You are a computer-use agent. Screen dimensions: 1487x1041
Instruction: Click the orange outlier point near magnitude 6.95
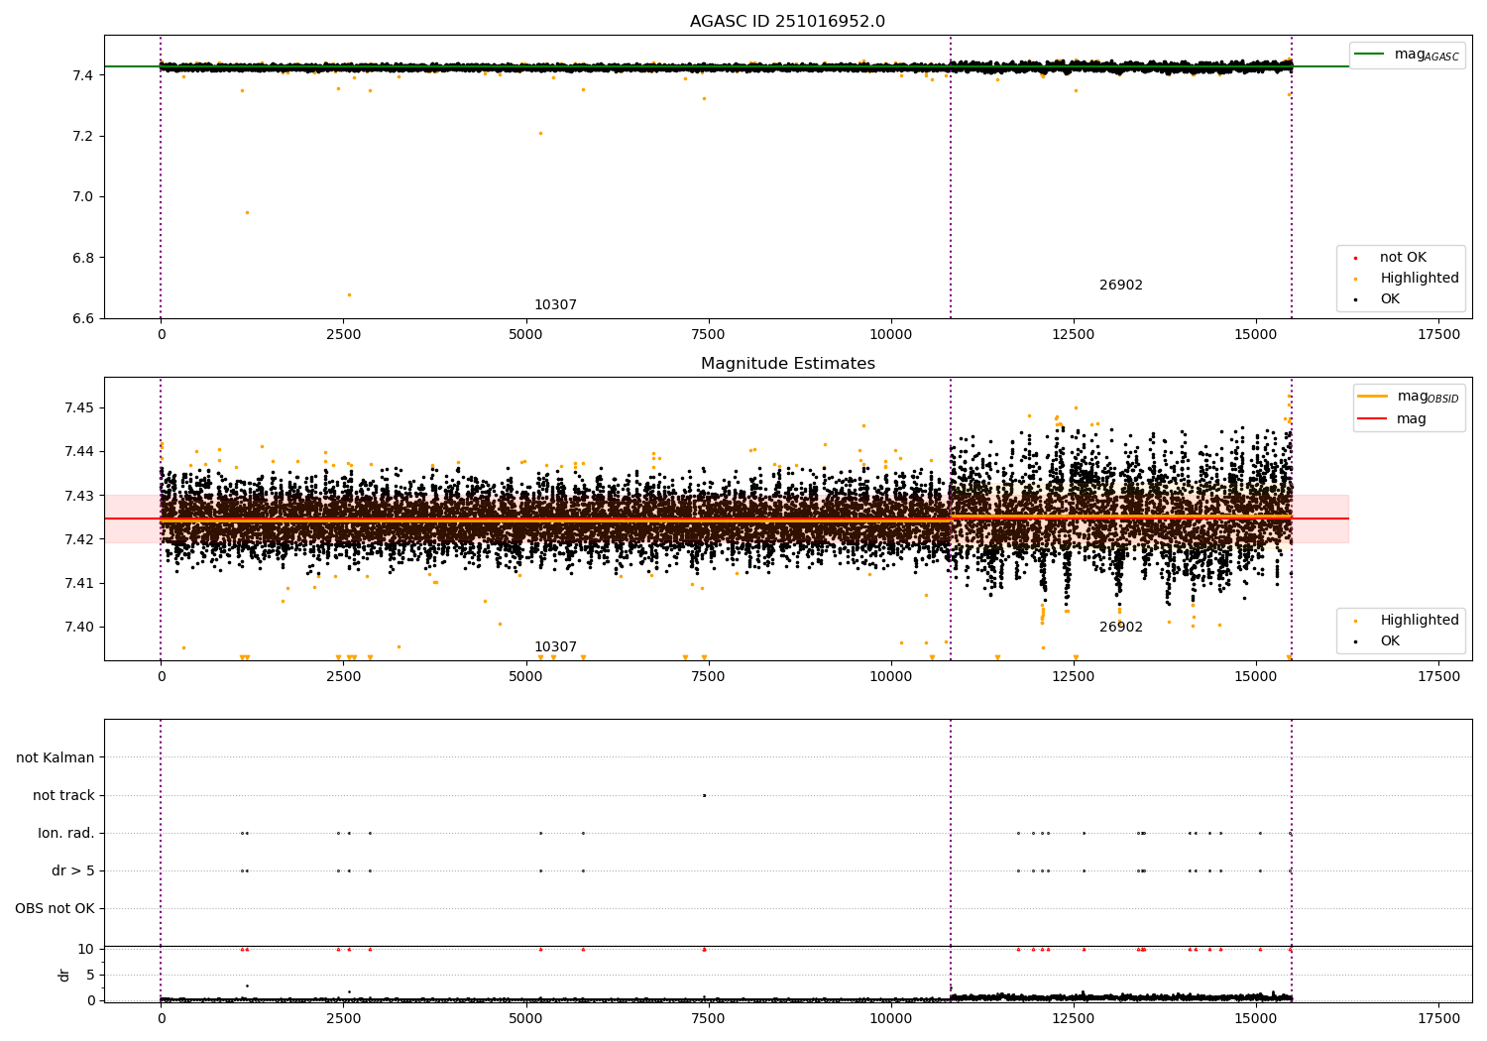point(247,212)
